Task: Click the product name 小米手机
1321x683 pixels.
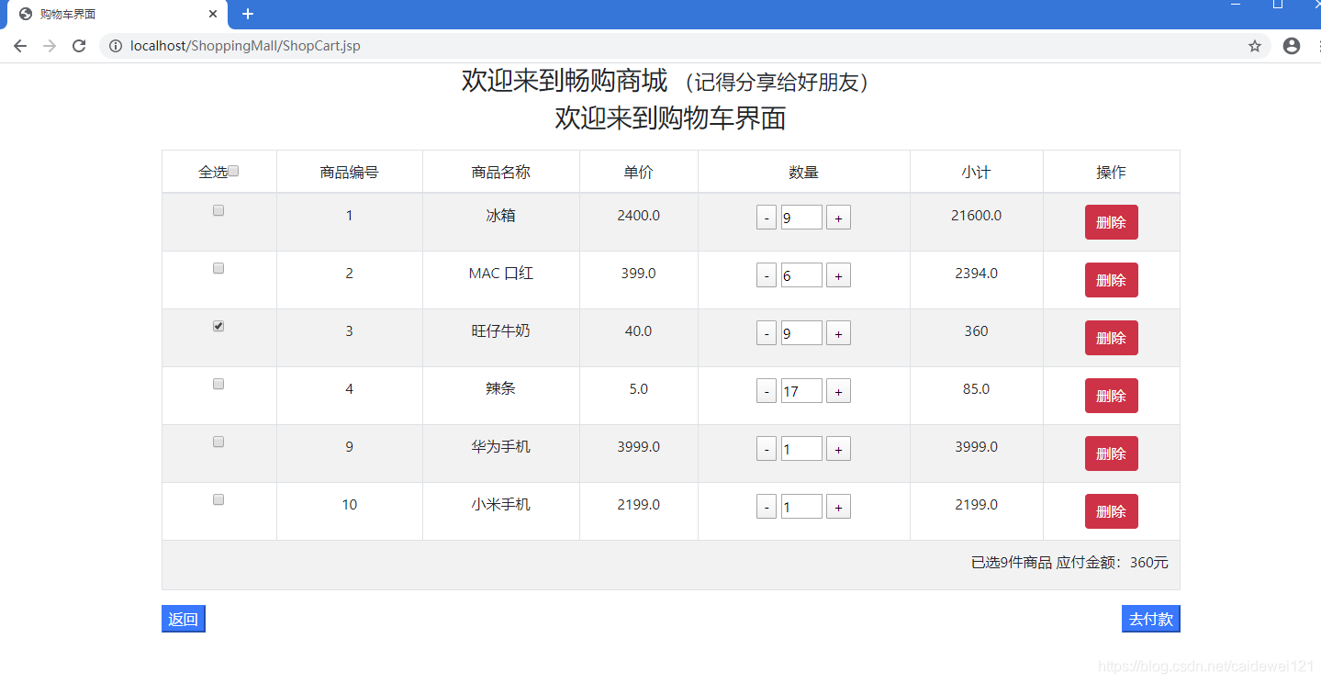Action: [501, 505]
